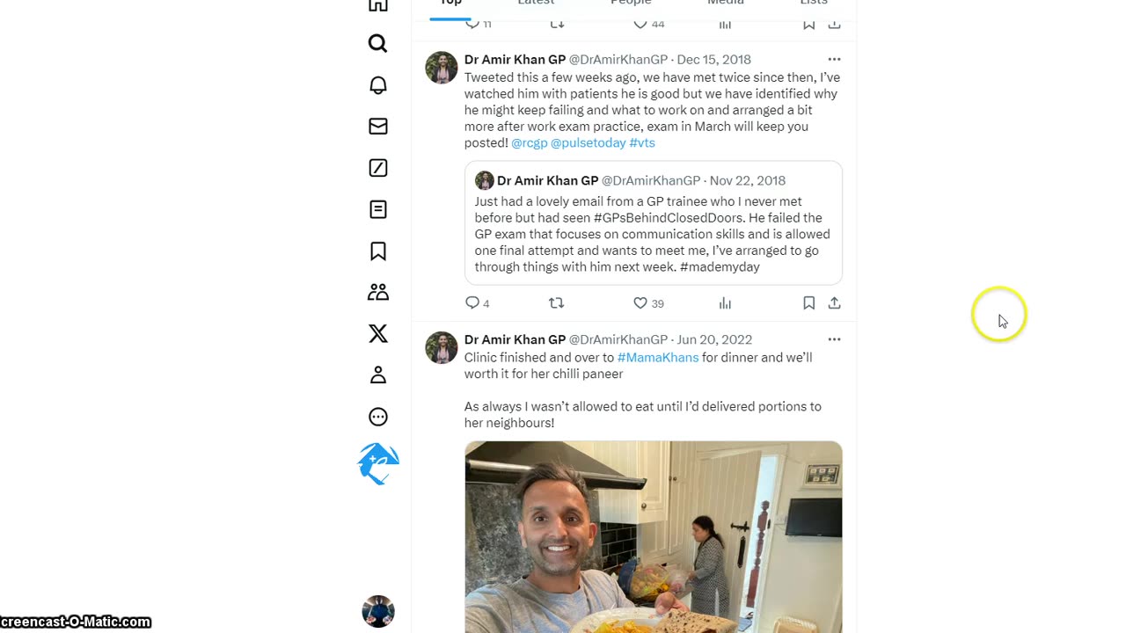The image size is (1126, 633).
Task: Click the blue compose Post button
Action: [378, 463]
